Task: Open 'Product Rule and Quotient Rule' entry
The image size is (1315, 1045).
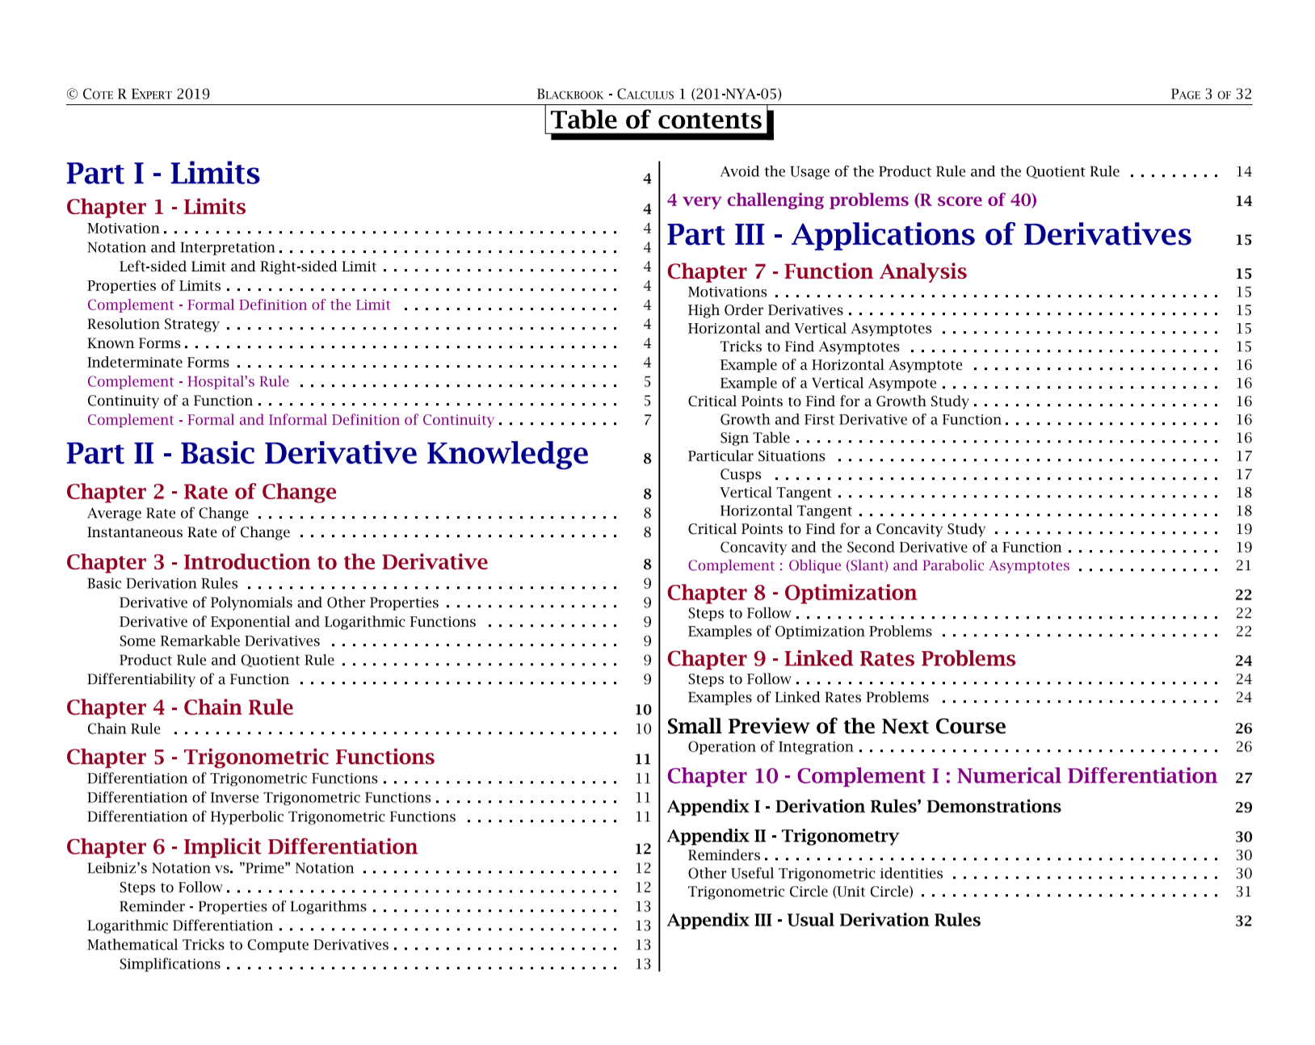Action: click(x=227, y=661)
